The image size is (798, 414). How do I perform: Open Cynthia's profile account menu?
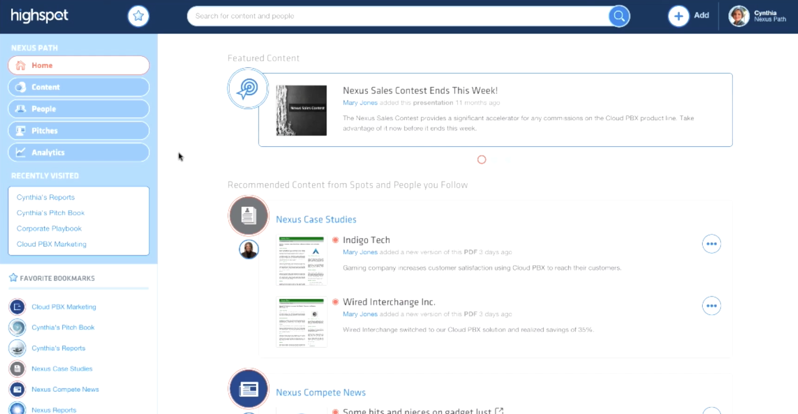click(739, 16)
